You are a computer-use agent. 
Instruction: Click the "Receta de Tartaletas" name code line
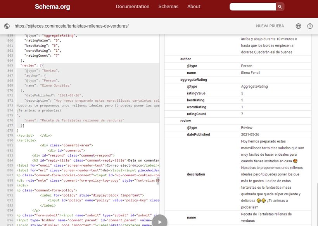click(x=74, y=120)
